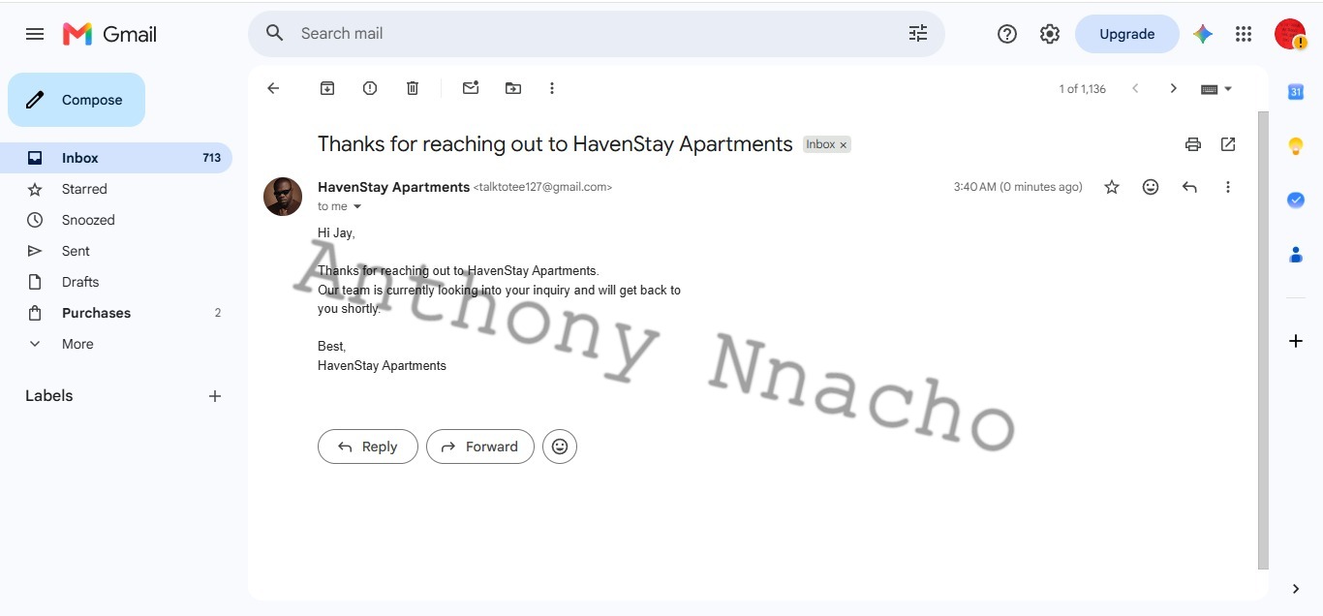Add an emoji reaction beside the star
Image resolution: width=1323 pixels, height=616 pixels.
[1151, 187]
